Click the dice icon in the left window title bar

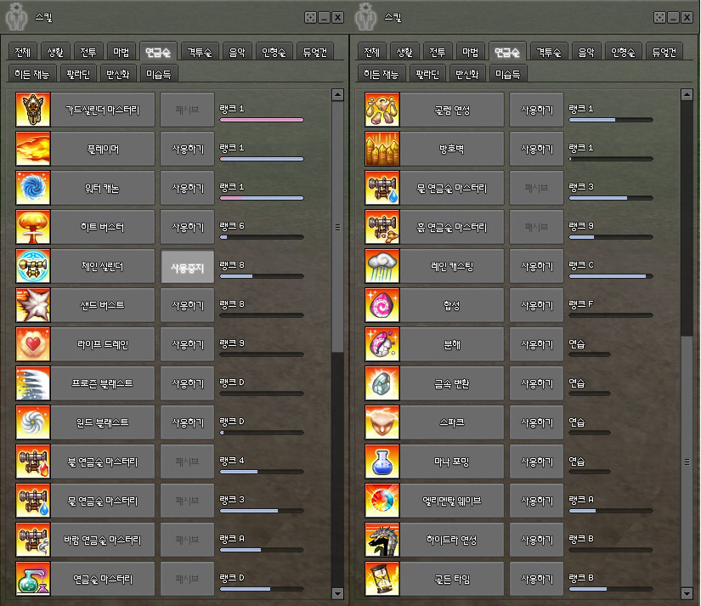click(x=311, y=17)
